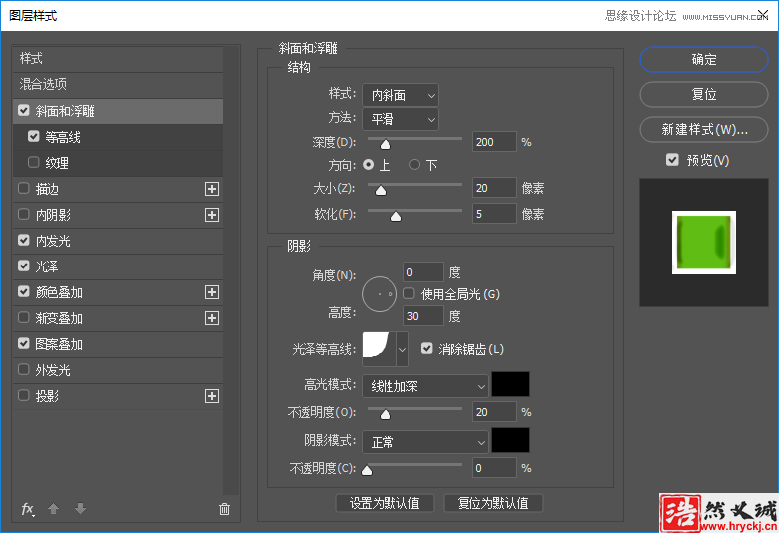
Task: Add another 渐变叠加 effect with plus icon
Action: (212, 318)
